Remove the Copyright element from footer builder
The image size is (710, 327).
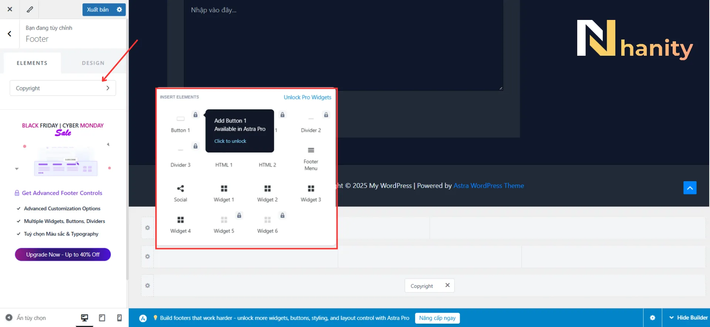click(x=447, y=285)
